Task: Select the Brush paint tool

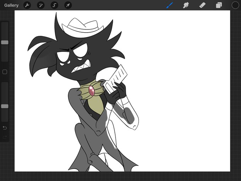Action: pos(169,5)
